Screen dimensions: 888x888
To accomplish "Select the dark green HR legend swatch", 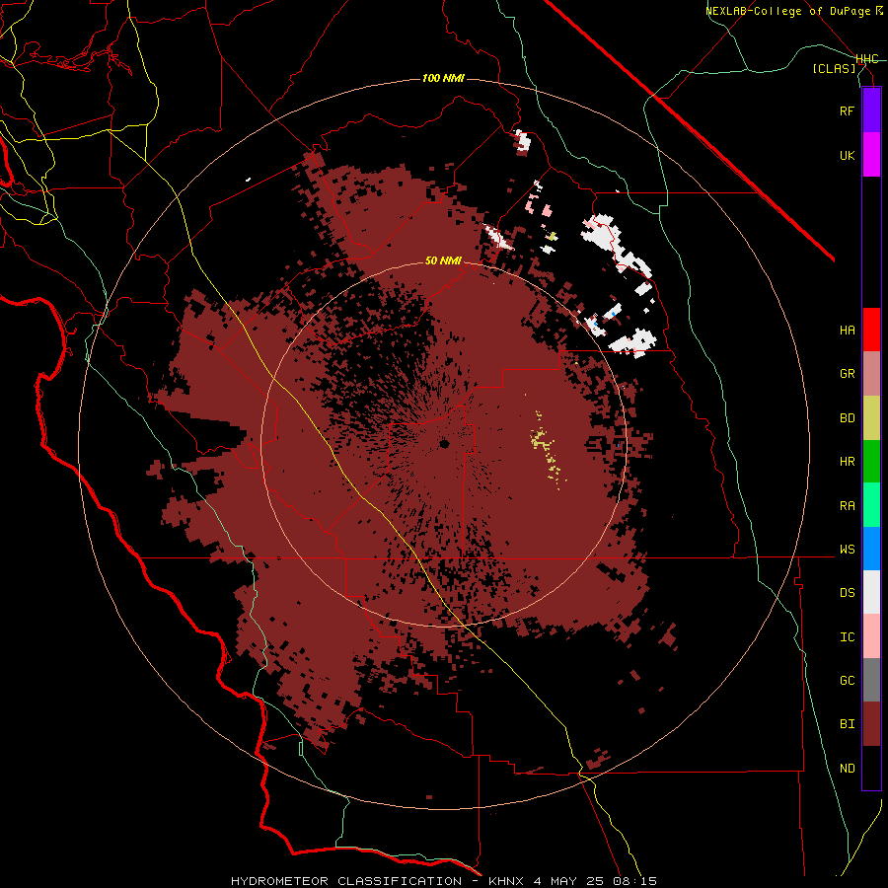I will coord(871,462).
